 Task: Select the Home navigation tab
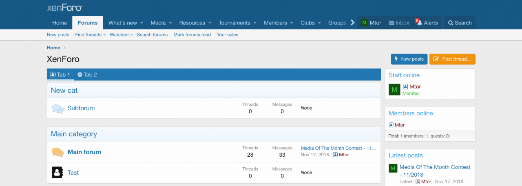click(60, 23)
